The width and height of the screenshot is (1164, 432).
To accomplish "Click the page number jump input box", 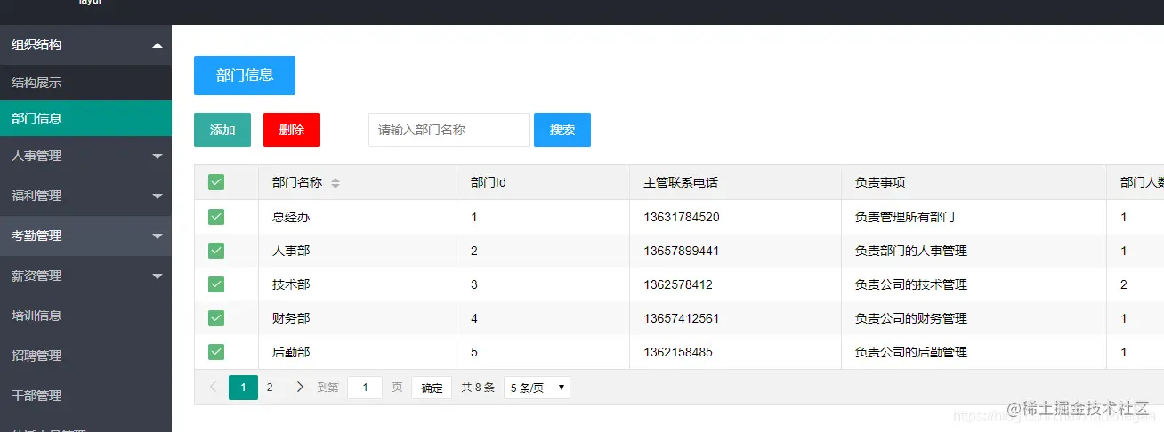I will pyautogui.click(x=365, y=388).
